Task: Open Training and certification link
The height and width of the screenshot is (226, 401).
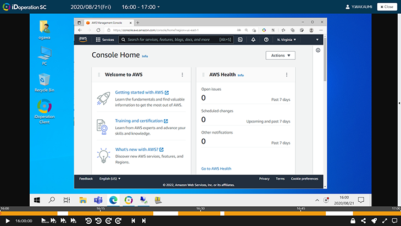Action: [141, 121]
